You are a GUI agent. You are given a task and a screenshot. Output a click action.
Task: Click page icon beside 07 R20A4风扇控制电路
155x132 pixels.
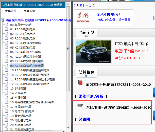tap(7, 56)
